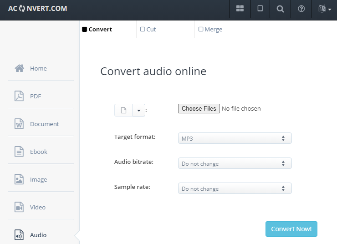Select Audio in the sidebar
The height and width of the screenshot is (244, 337).
point(38,235)
